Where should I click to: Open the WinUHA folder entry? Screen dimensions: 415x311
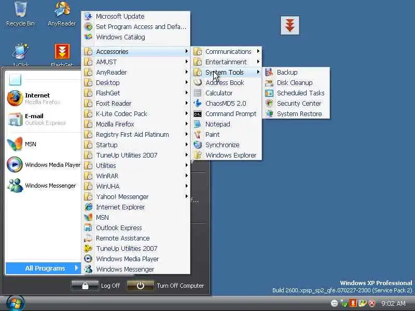(x=136, y=186)
